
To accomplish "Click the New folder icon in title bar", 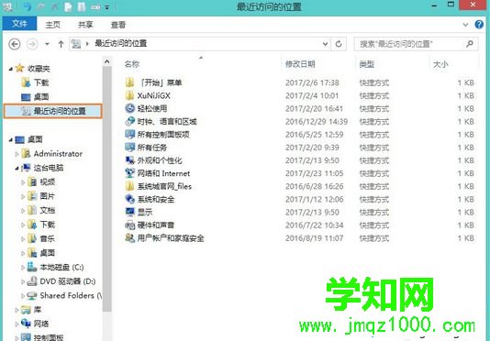I will click(x=82, y=6).
